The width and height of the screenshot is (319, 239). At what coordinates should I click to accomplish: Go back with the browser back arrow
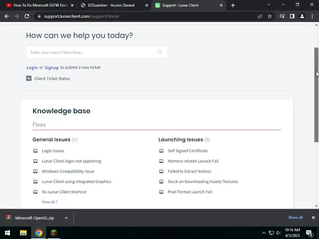[x=7, y=16]
